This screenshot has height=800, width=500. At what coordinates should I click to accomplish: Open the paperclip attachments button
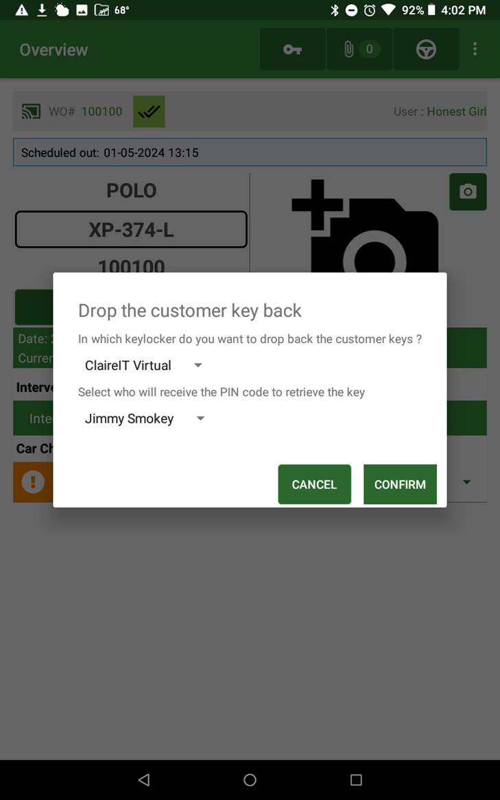pyautogui.click(x=359, y=49)
